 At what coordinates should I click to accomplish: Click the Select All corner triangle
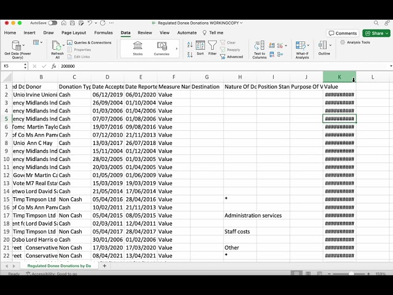(x=7, y=77)
